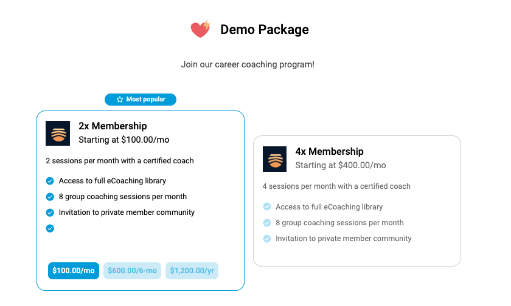Image resolution: width=511 pixels, height=306 pixels.
Task: Click the empty fourth checkmark in 2x card
Action: [50, 229]
